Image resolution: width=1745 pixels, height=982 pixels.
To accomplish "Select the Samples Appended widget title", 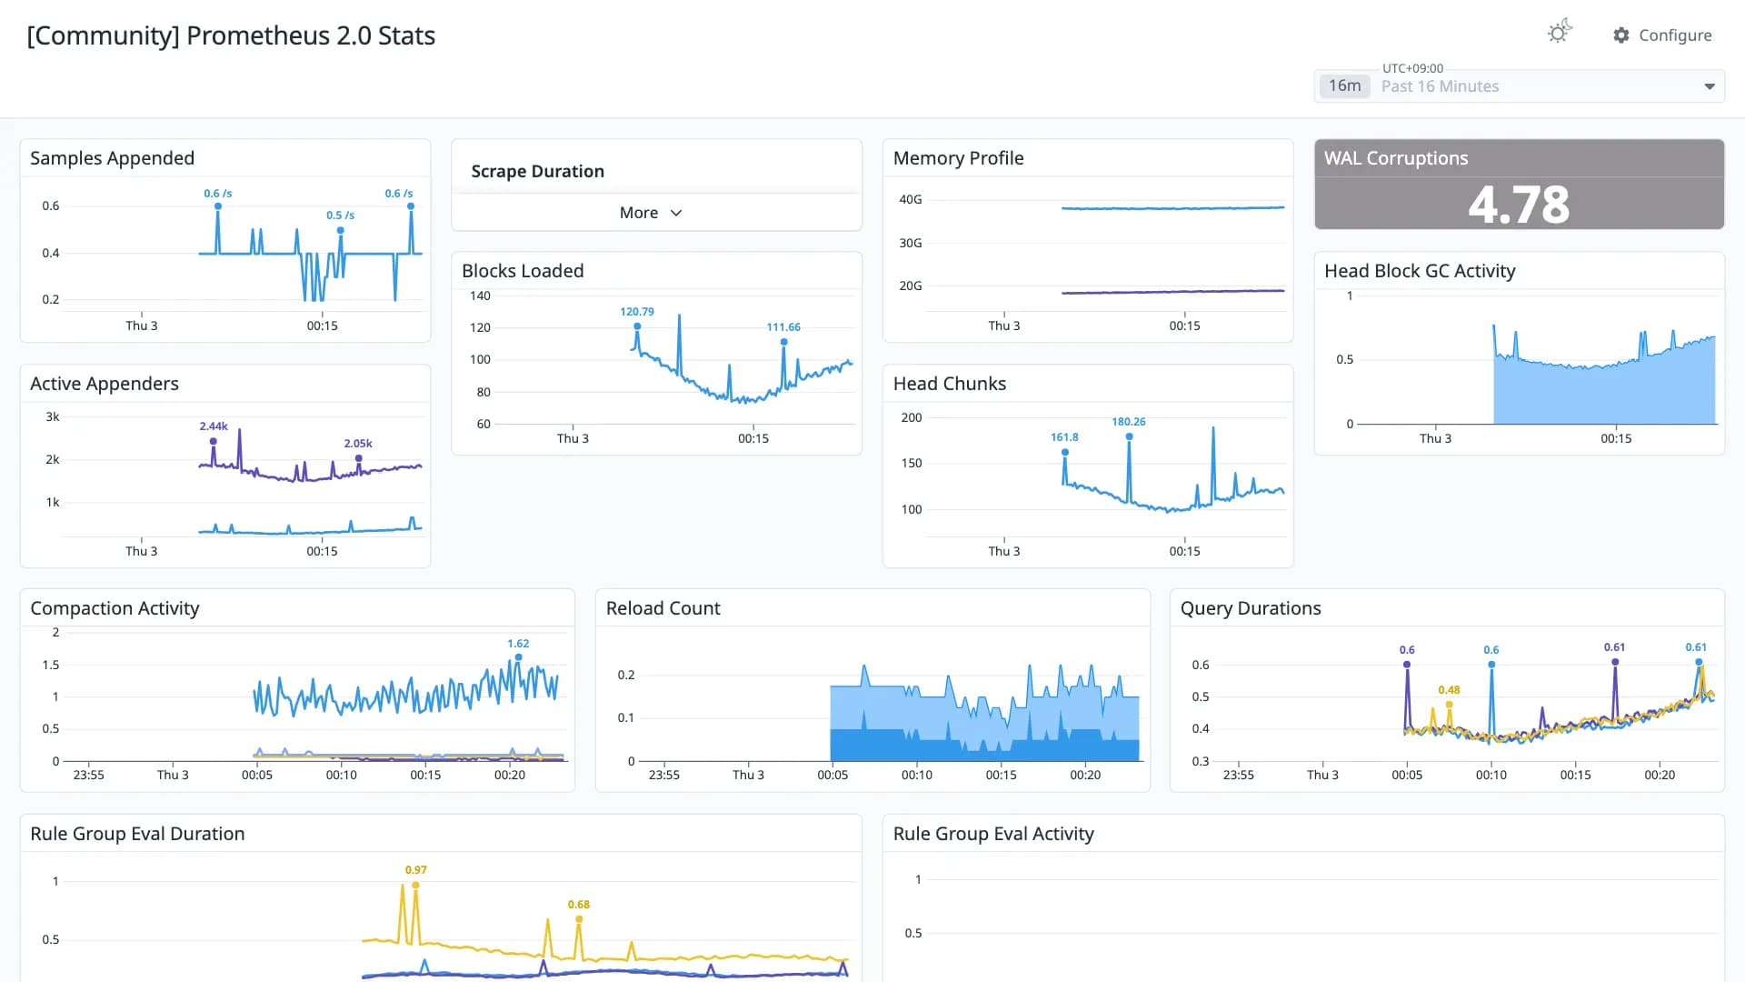I will (x=113, y=158).
